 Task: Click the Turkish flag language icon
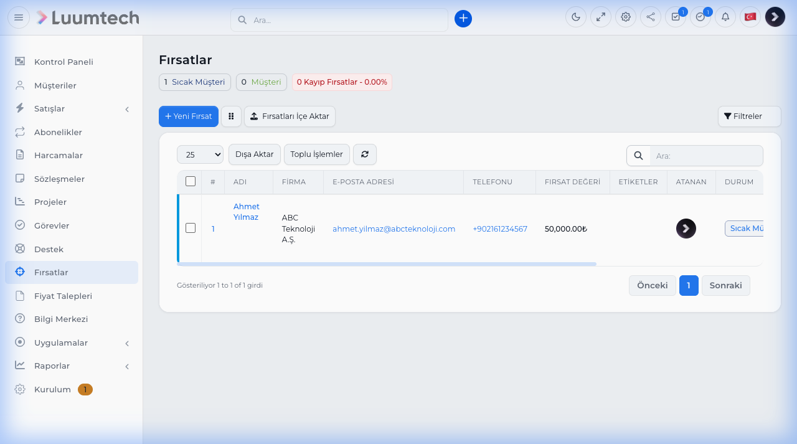click(750, 17)
